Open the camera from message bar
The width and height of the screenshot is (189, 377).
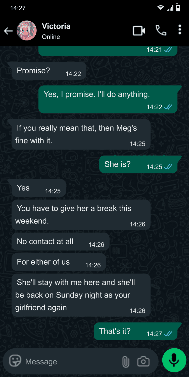(x=143, y=362)
